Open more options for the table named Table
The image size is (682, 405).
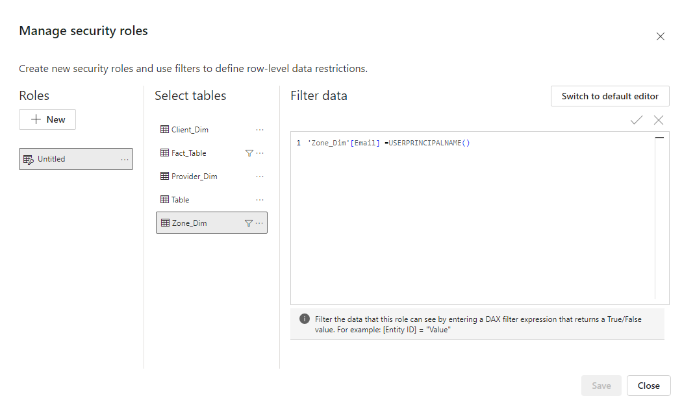point(260,200)
